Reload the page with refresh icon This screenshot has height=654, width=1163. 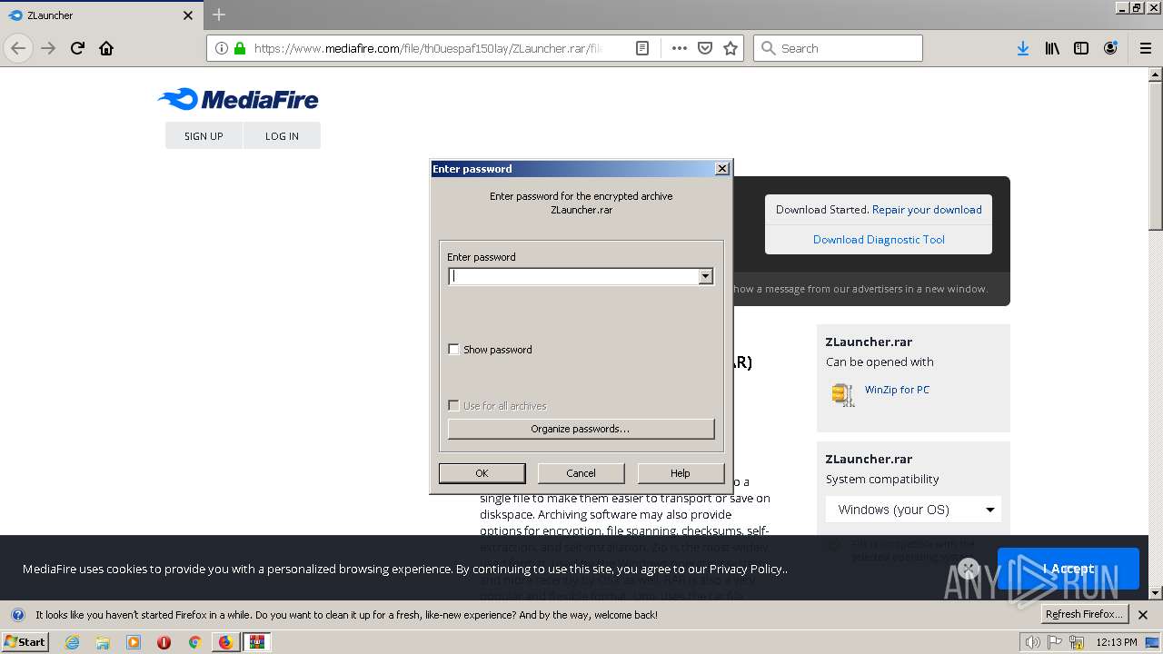[x=77, y=48]
